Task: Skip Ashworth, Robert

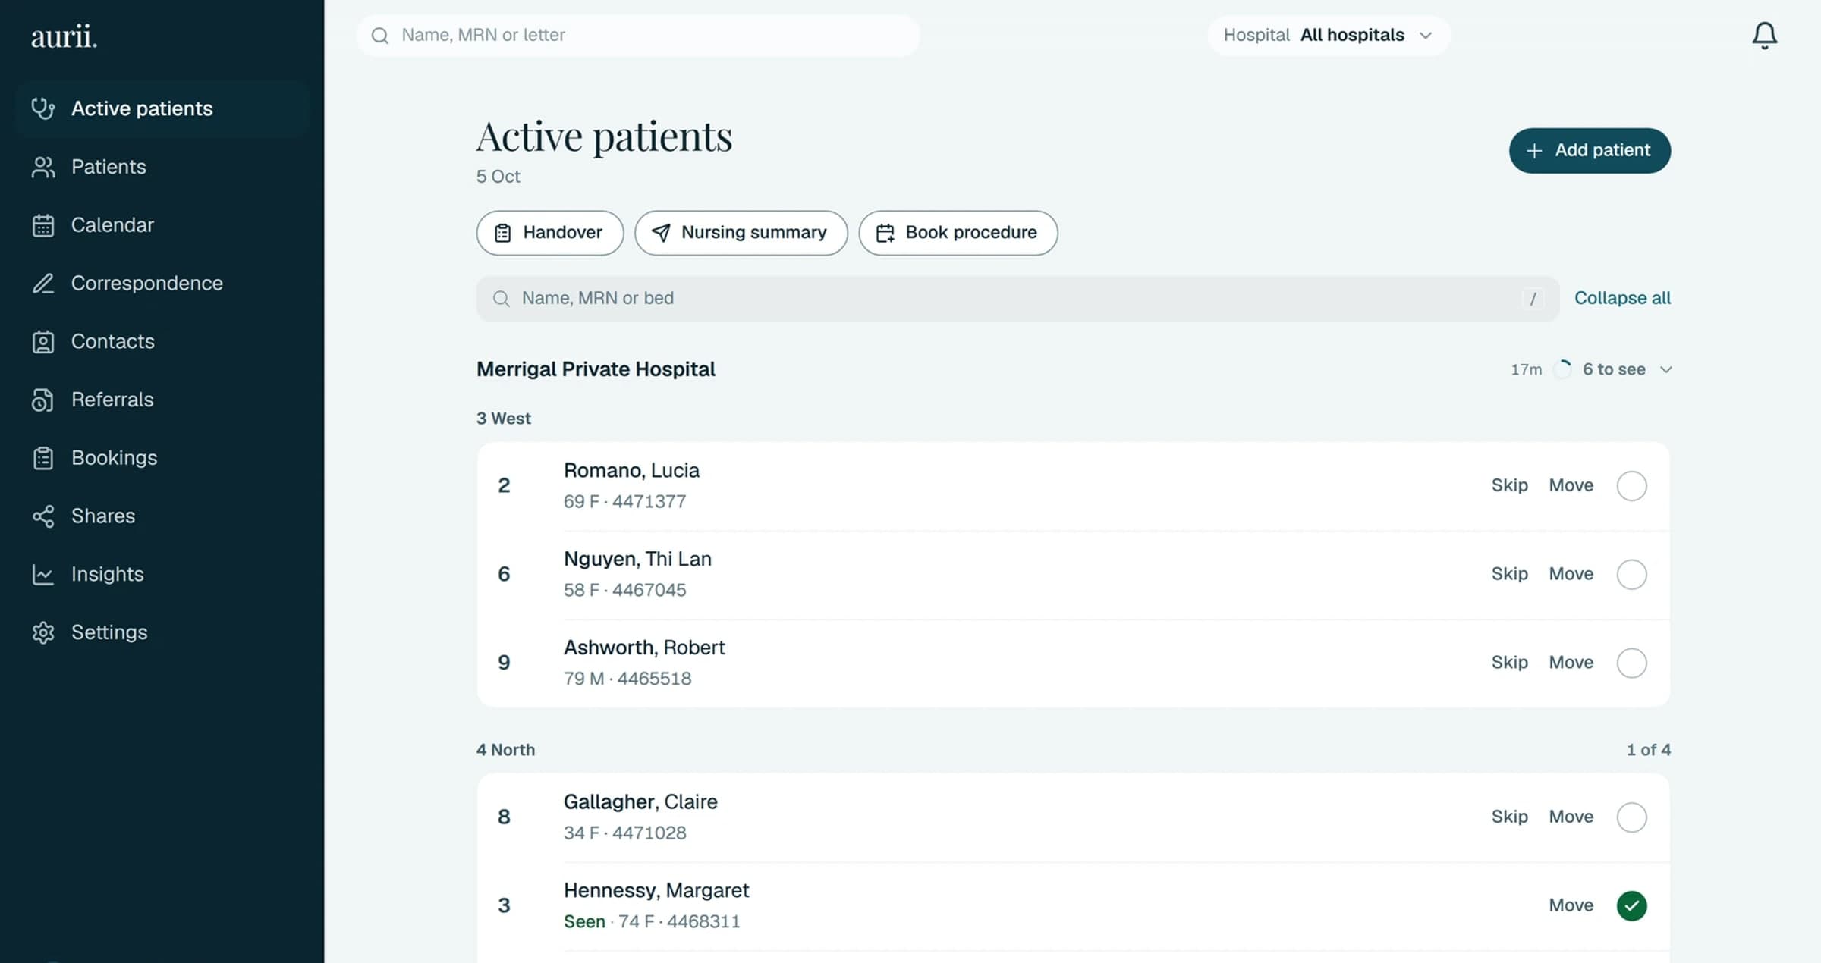Action: coord(1509,663)
